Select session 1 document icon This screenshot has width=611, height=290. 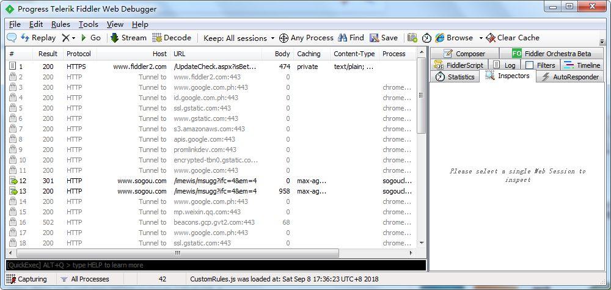[x=13, y=67]
